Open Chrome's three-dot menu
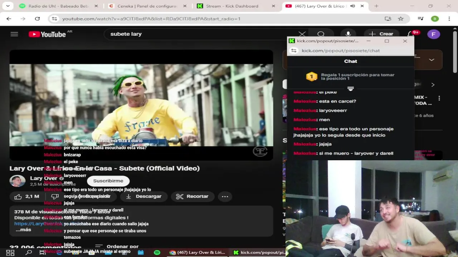This screenshot has height=257, width=458. (x=449, y=19)
